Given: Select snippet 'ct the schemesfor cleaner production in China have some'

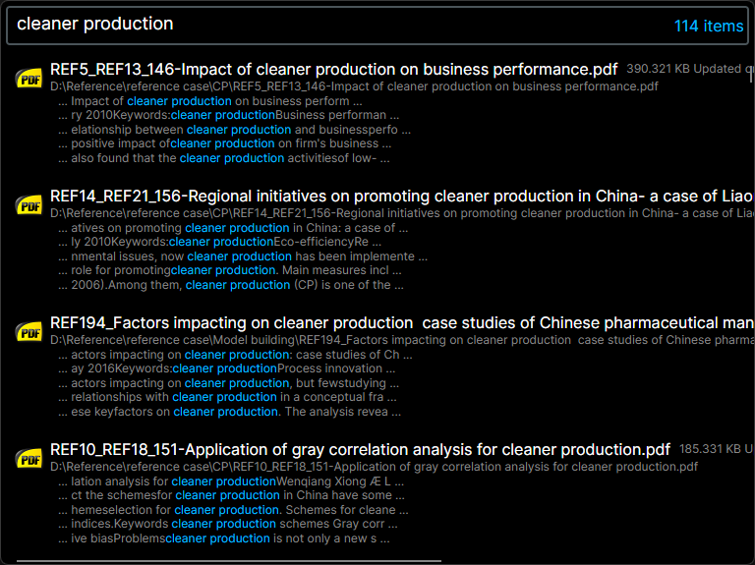Looking at the screenshot, I should [231, 495].
